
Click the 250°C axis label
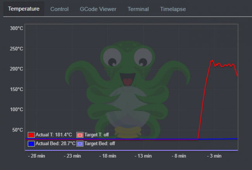click(17, 49)
